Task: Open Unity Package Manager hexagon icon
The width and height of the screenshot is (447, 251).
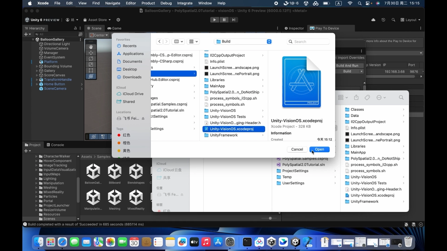Action: tap(118, 20)
